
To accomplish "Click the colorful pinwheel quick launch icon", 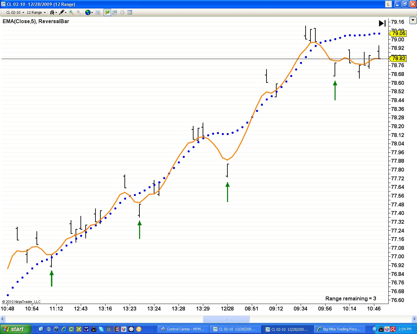I will (x=124, y=329).
